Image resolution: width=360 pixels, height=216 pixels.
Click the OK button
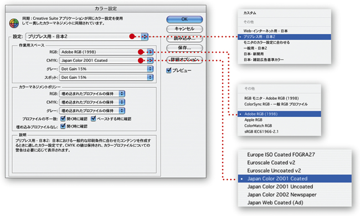(x=184, y=19)
